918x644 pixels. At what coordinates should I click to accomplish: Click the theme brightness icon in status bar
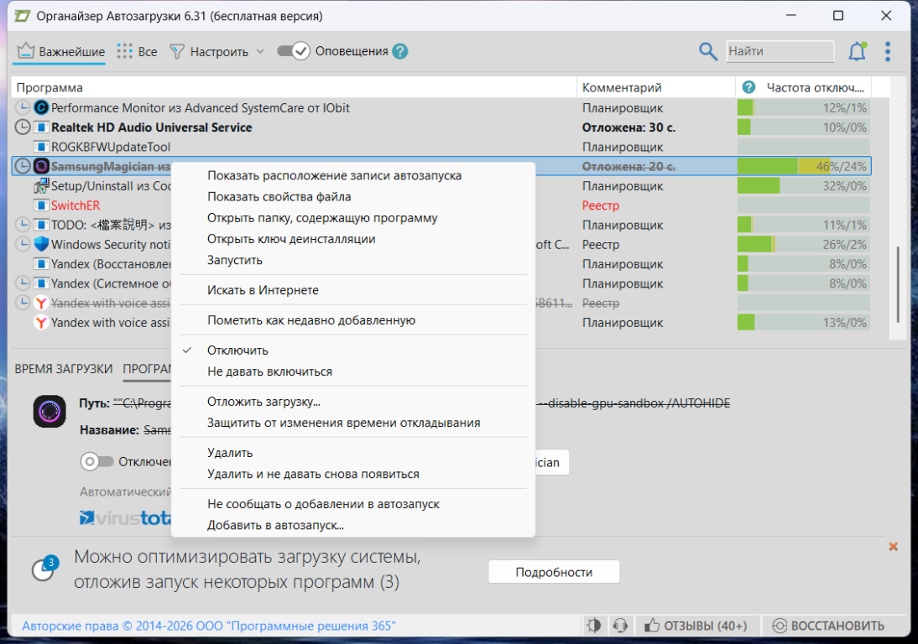coord(594,626)
